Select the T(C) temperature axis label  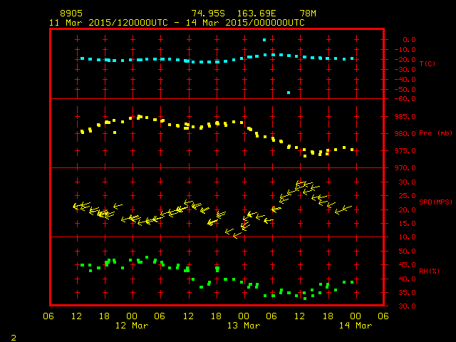427,64
